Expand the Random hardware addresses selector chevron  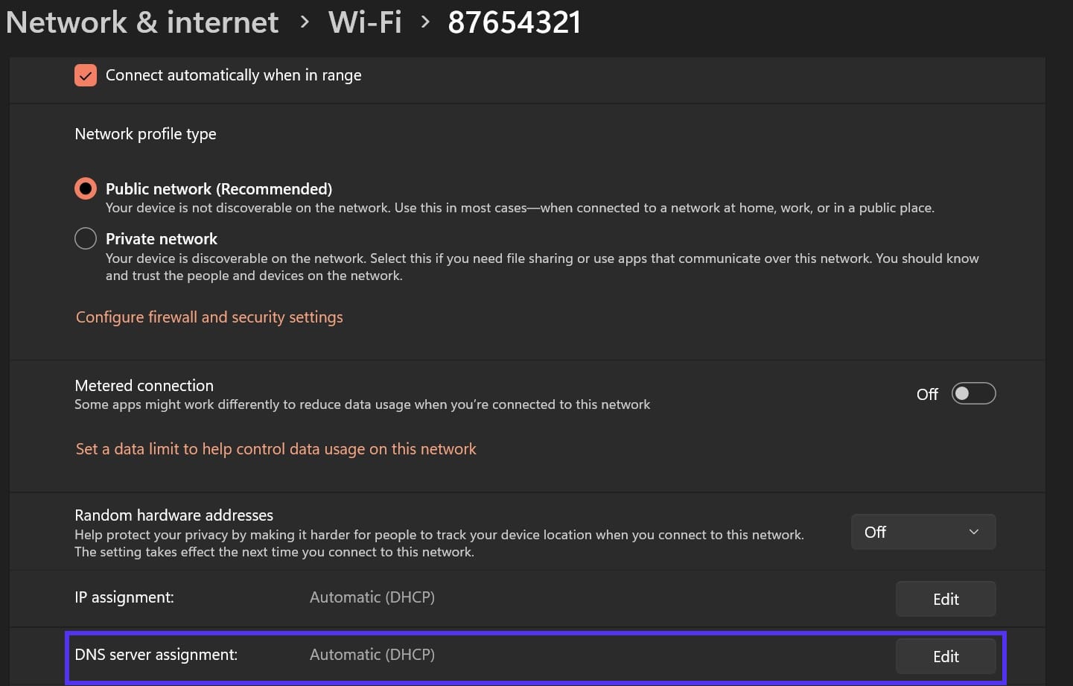pyautogui.click(x=972, y=532)
